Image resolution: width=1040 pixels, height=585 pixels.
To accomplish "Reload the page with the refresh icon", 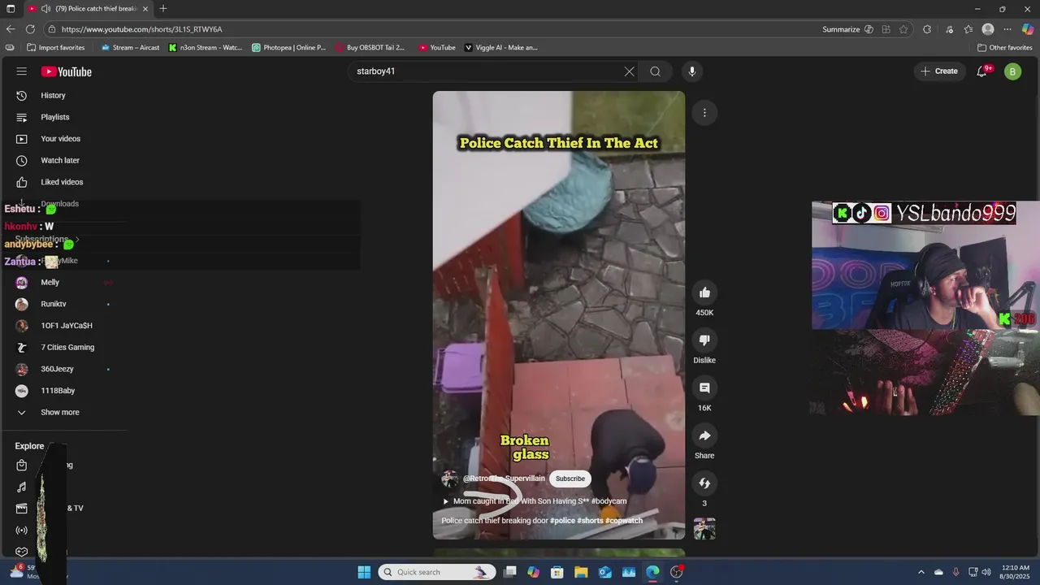I will click(x=30, y=29).
